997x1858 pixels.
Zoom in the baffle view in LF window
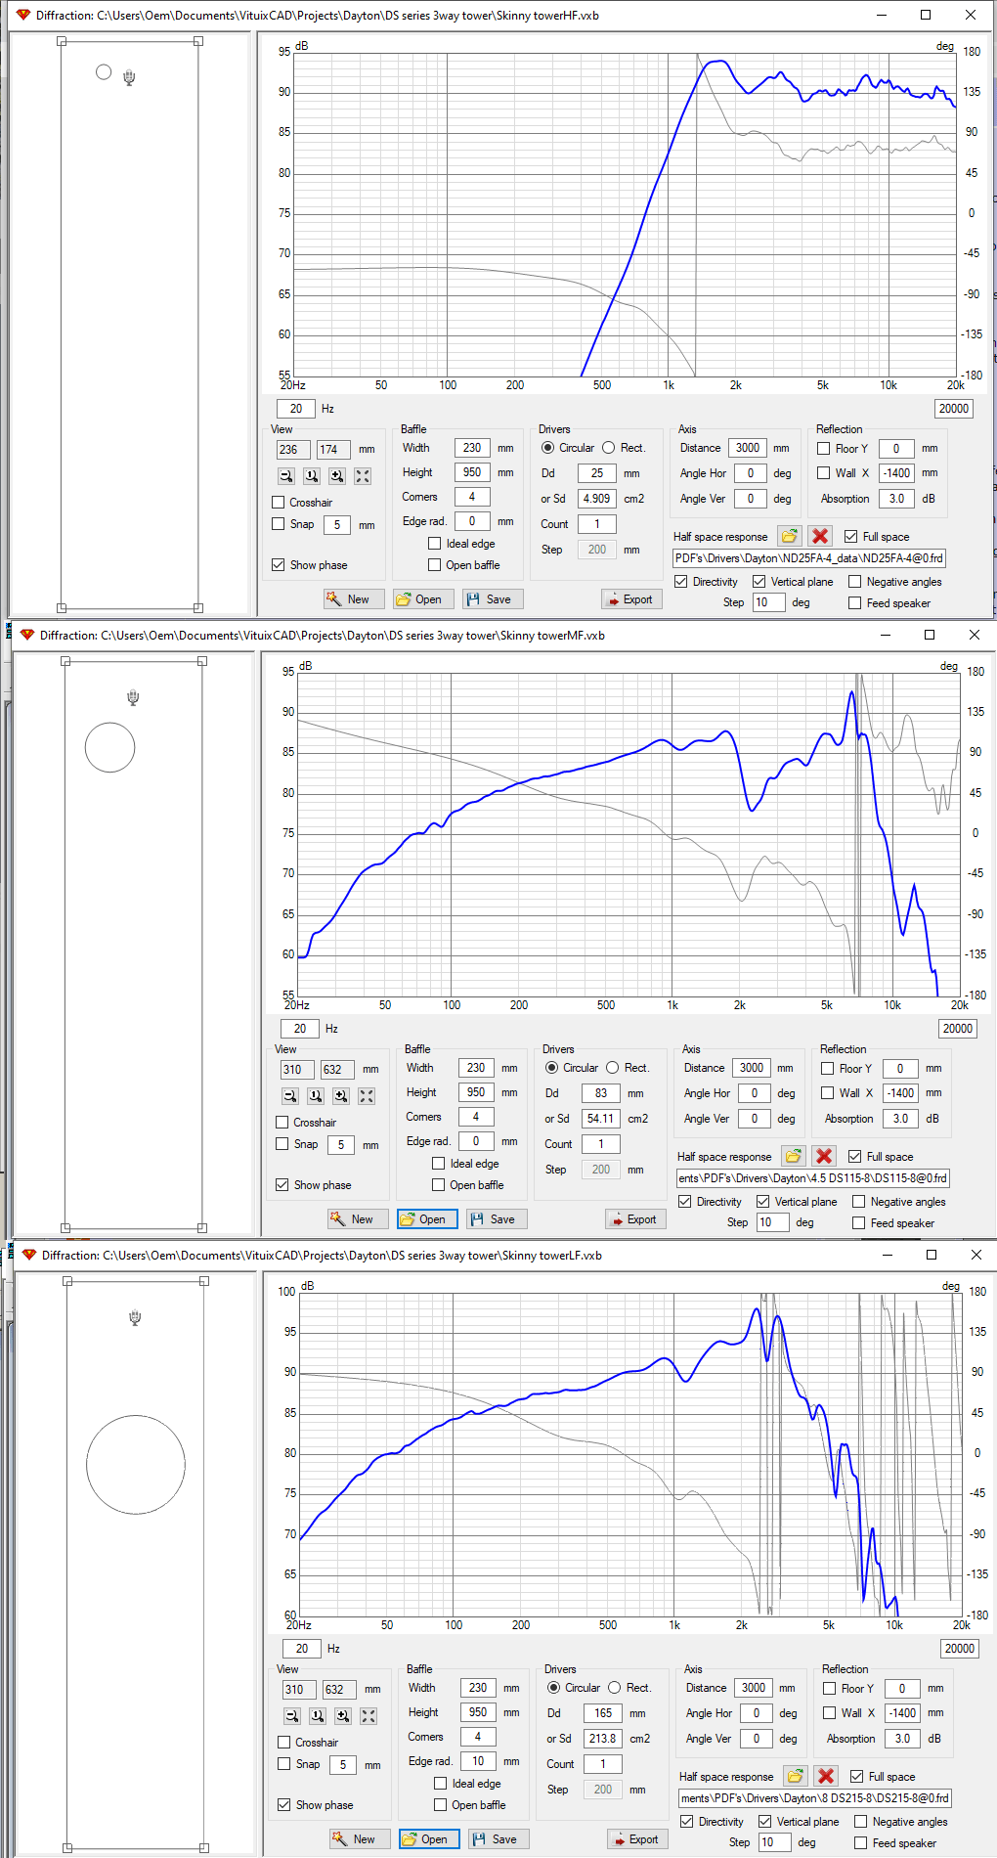pyautogui.click(x=343, y=1716)
